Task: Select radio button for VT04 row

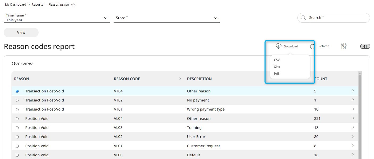Action: tap(17, 91)
